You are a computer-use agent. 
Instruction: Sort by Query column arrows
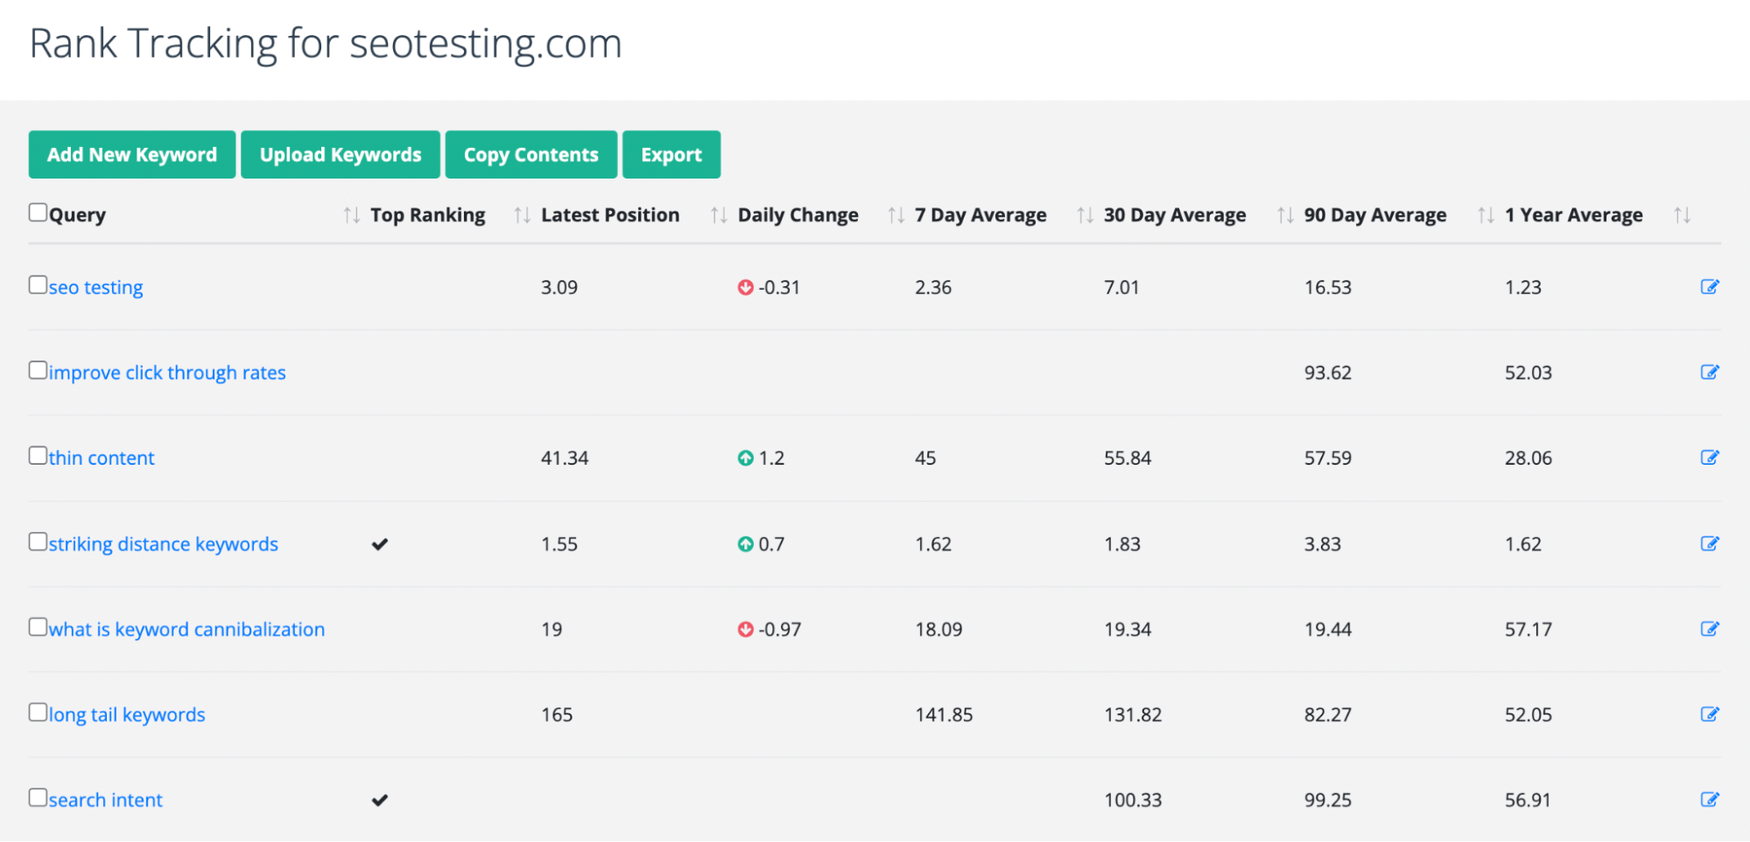(351, 215)
